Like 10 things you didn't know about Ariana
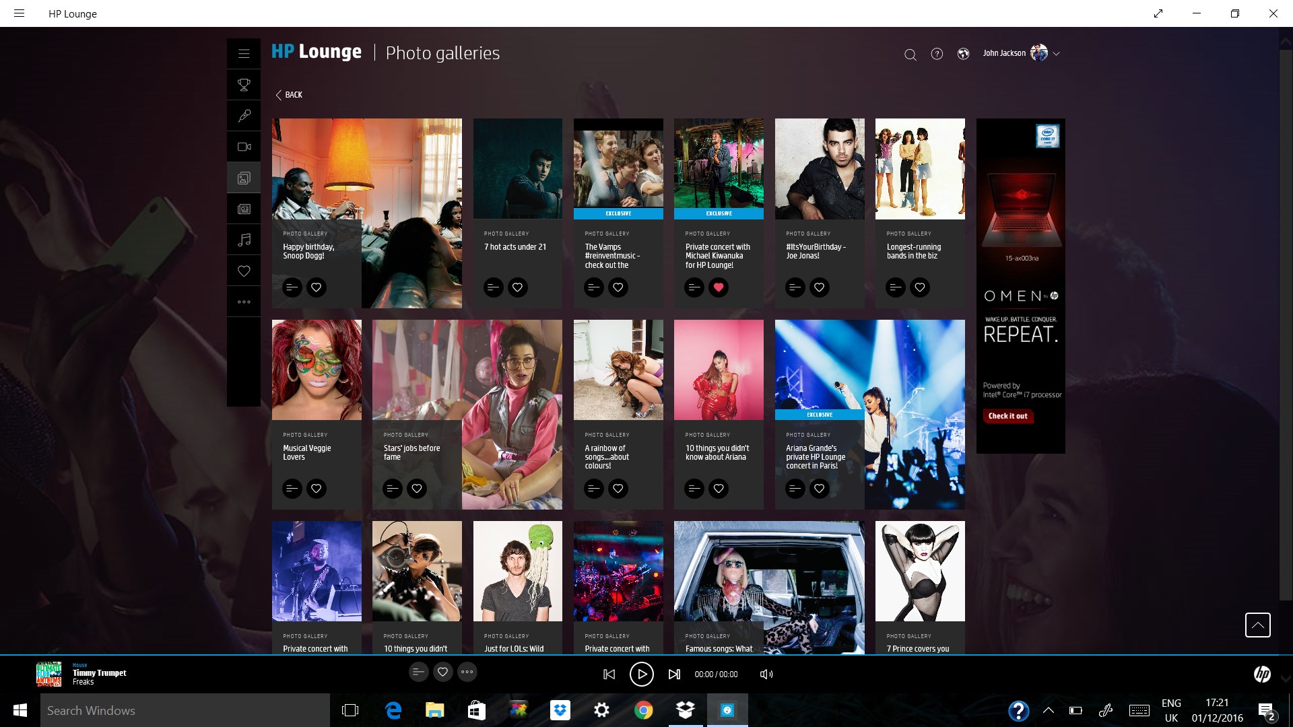1293x727 pixels. [x=719, y=489]
